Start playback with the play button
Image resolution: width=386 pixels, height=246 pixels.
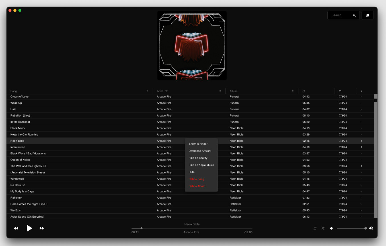tap(29, 228)
